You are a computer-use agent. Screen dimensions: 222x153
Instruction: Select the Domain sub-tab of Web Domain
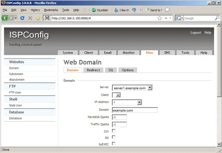point(73,70)
